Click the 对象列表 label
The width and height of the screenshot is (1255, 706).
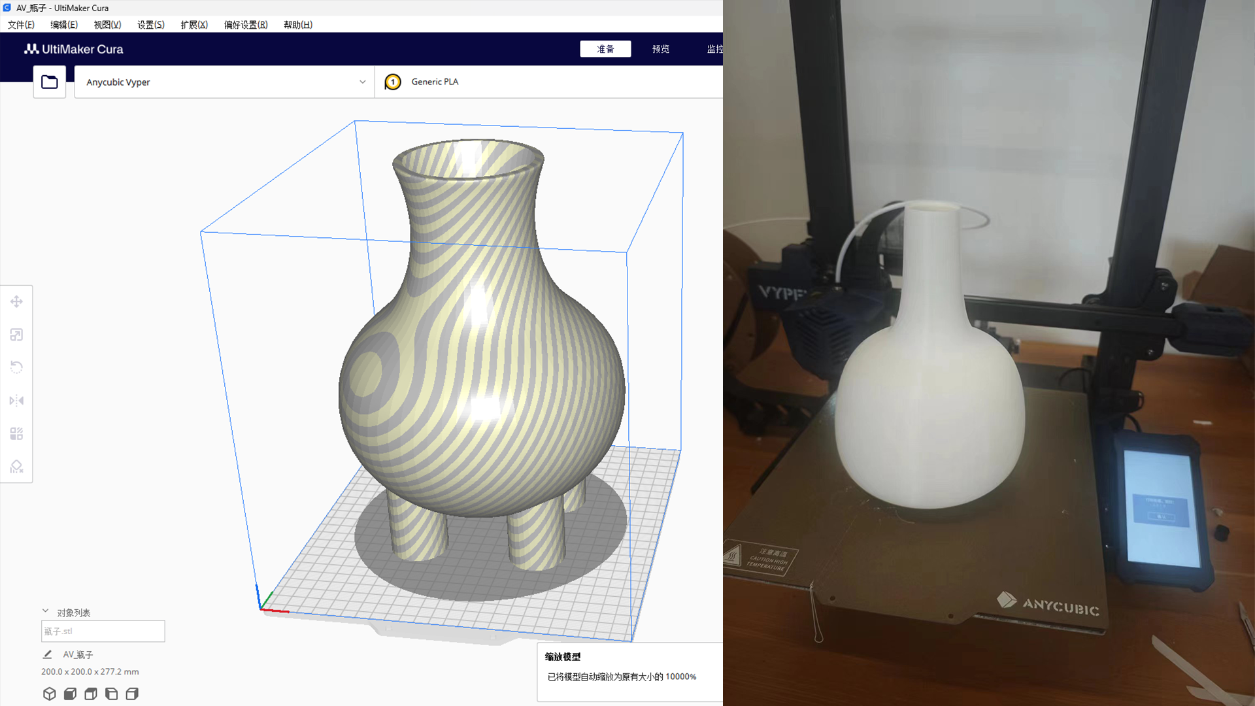point(74,613)
